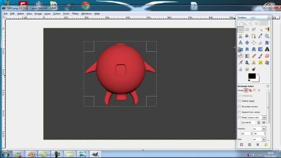Viewport: 281px width, 158px height.
Task: Select the Scale tool
Action: pos(241,49)
